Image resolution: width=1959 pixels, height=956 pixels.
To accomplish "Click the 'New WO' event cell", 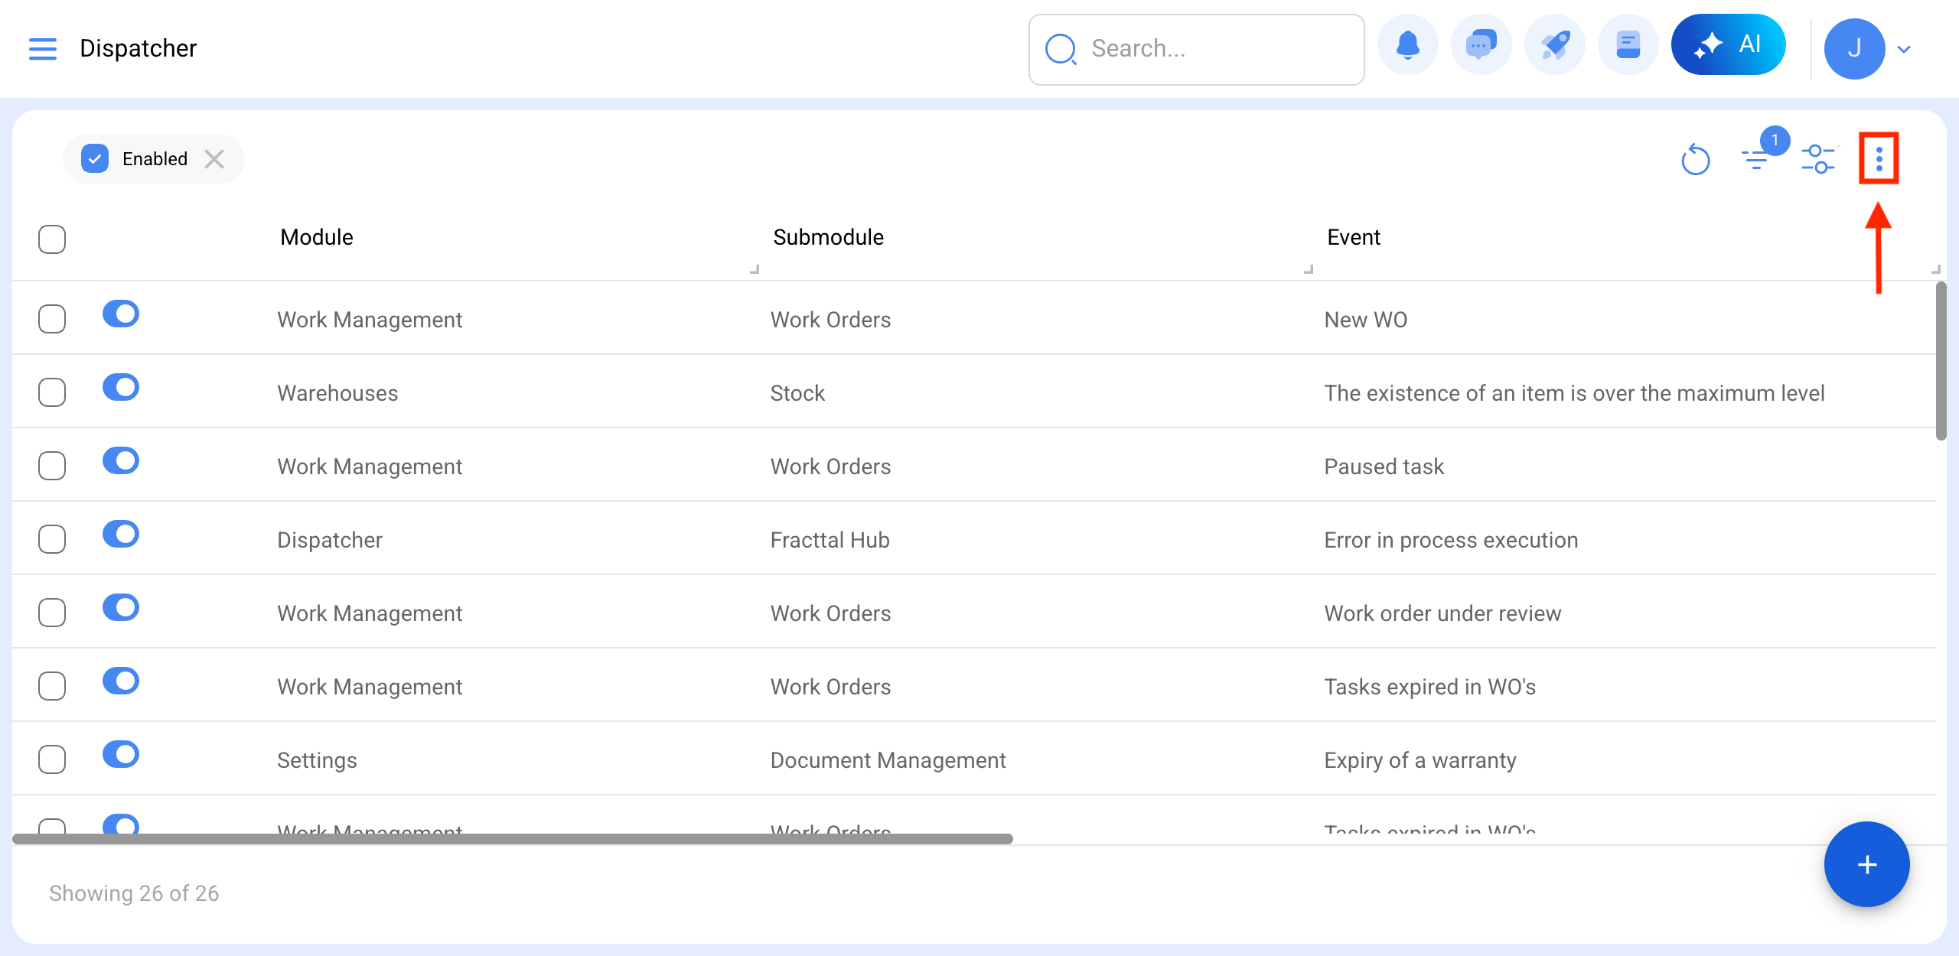I will coord(1366,320).
